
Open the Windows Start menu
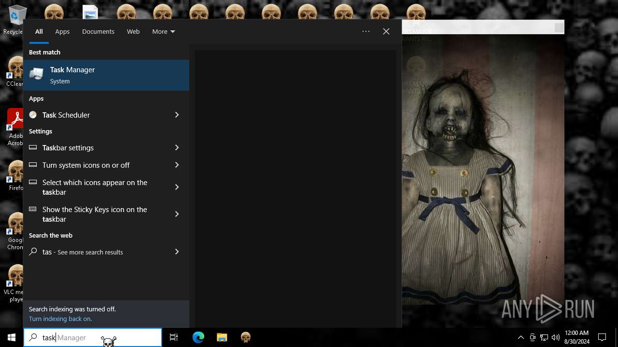point(12,337)
